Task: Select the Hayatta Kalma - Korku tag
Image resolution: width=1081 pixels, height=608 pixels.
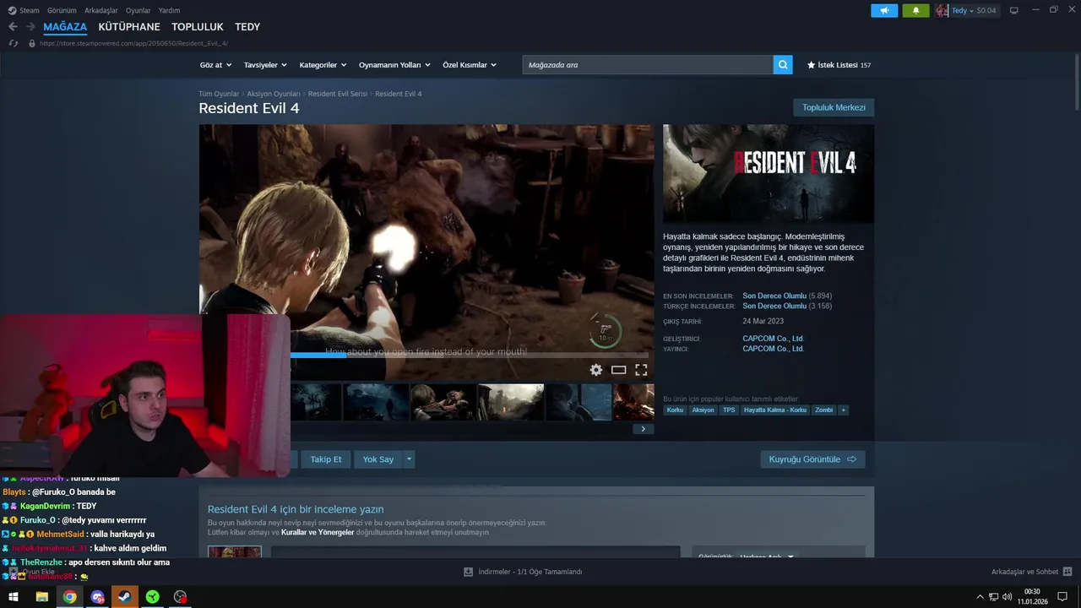Action: pos(775,410)
